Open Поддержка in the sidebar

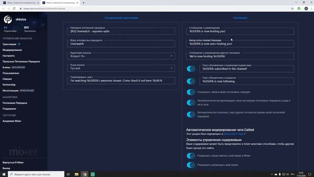point(9,109)
